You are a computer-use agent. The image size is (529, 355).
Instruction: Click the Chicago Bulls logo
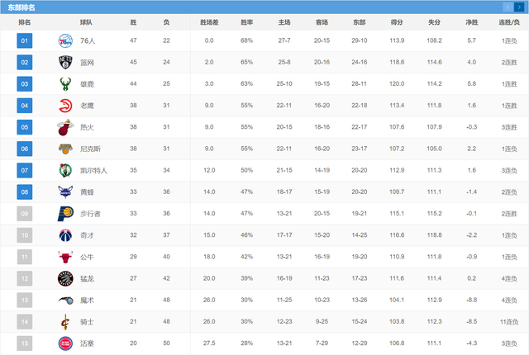(65, 257)
